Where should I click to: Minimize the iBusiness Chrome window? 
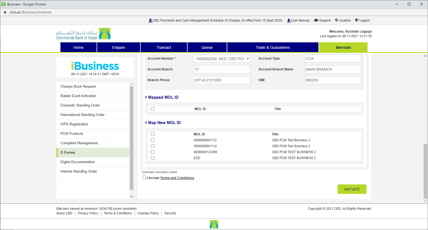coord(397,4)
